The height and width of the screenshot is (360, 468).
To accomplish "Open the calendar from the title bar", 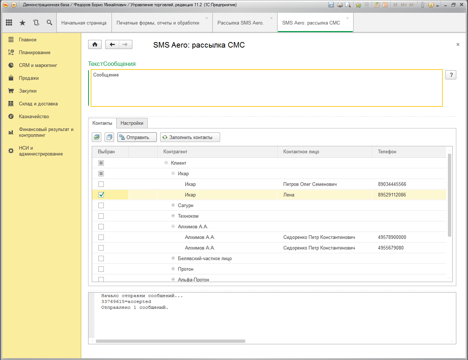I will coord(385,5).
